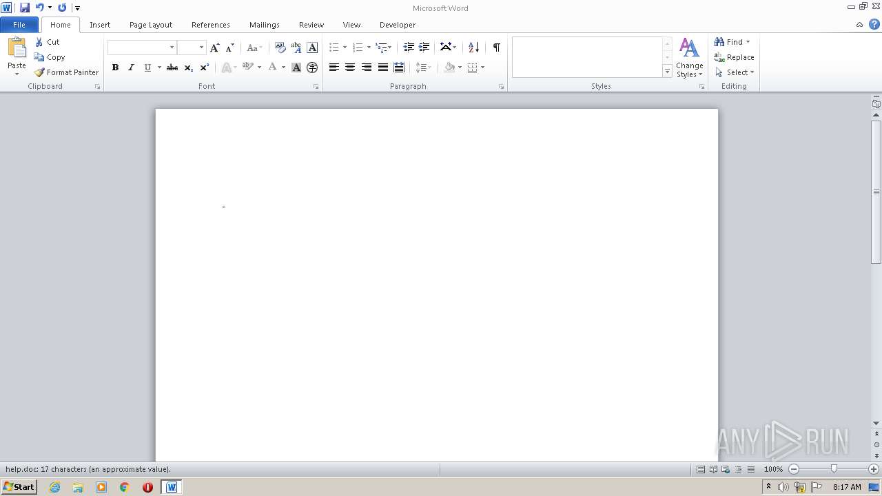
Task: Open the font name dropdown
Action: 172,48
